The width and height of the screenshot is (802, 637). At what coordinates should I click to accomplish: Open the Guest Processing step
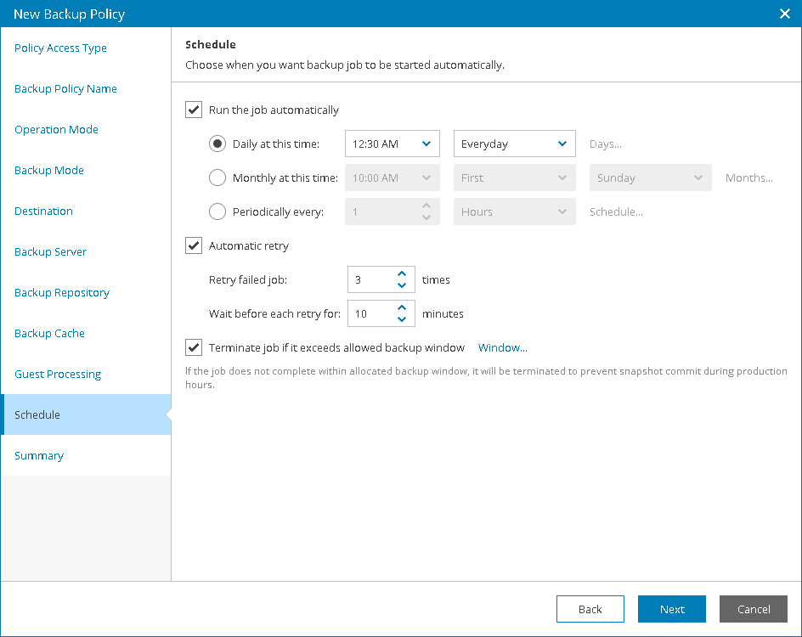(58, 374)
